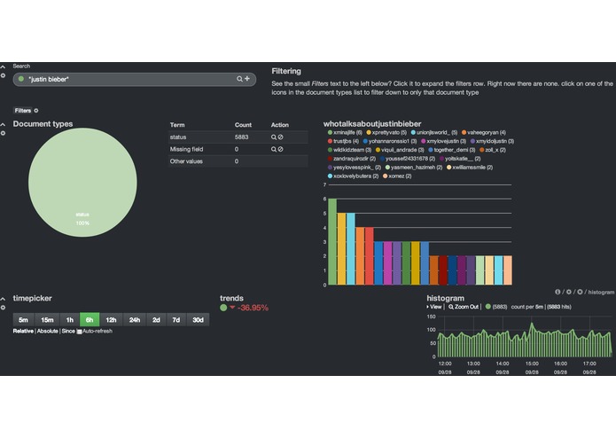Toggle xprettyvato legend color dot
Viewport: 616px width, 438px height.
(x=369, y=133)
